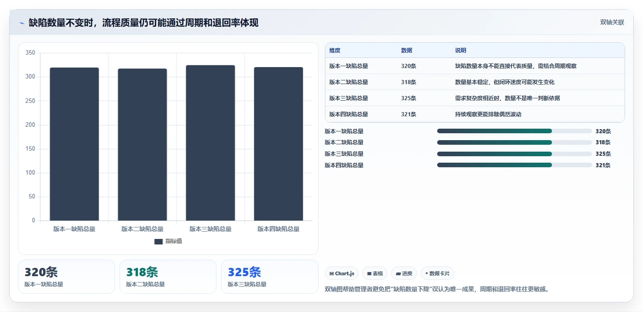The height and width of the screenshot is (312, 643).
Task: Click the 版本一缺陷总量 chart bar
Action: coord(74,144)
